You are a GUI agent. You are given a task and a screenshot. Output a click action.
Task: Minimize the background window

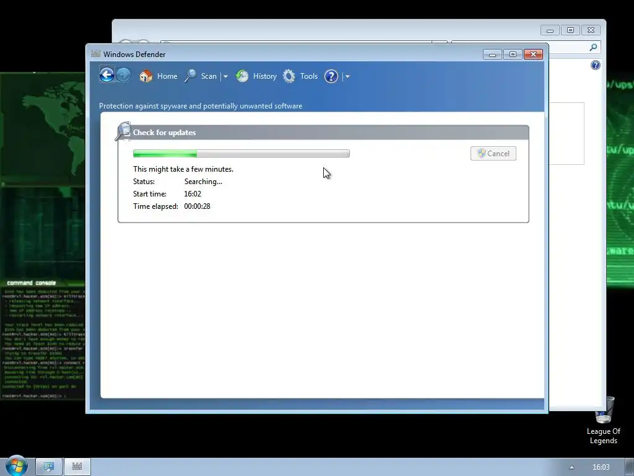pyautogui.click(x=550, y=30)
